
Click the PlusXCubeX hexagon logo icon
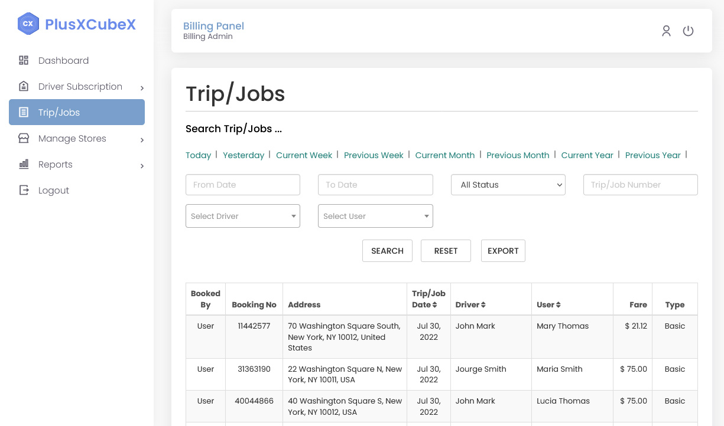tap(28, 24)
